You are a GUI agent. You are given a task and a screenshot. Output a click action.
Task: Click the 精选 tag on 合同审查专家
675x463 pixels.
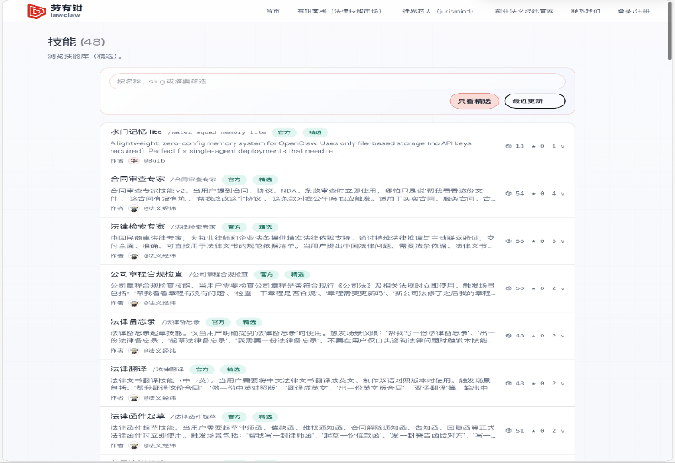[x=264, y=180]
